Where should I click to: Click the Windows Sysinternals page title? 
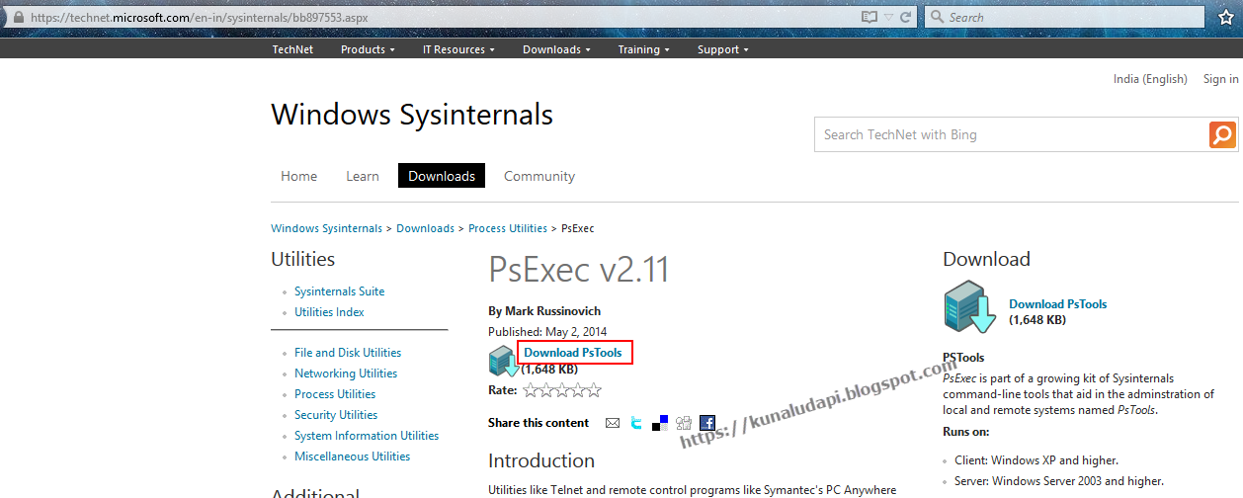pyautogui.click(x=412, y=115)
